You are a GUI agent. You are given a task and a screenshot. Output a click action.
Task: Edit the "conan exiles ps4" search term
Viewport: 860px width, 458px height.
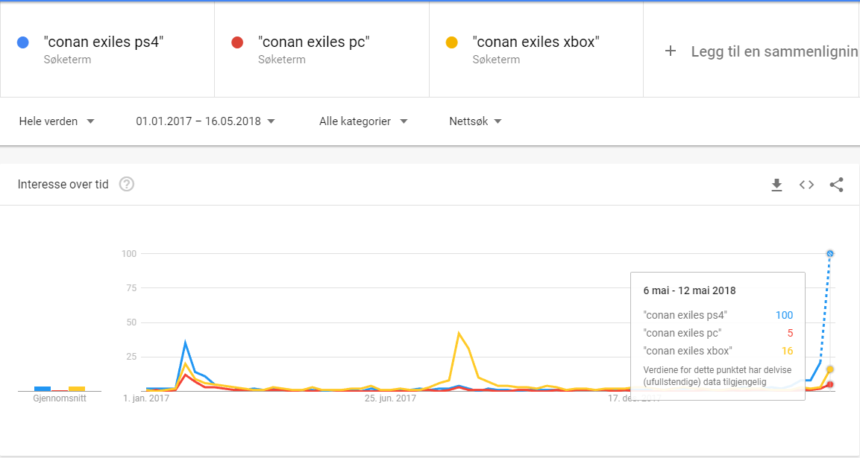click(x=104, y=42)
